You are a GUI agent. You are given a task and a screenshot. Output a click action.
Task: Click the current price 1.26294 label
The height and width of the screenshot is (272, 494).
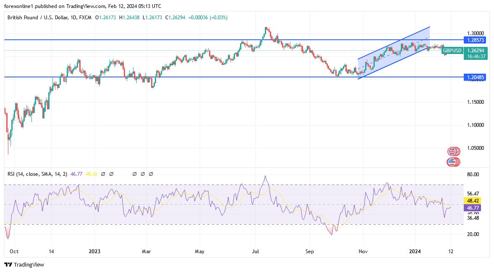(476, 51)
